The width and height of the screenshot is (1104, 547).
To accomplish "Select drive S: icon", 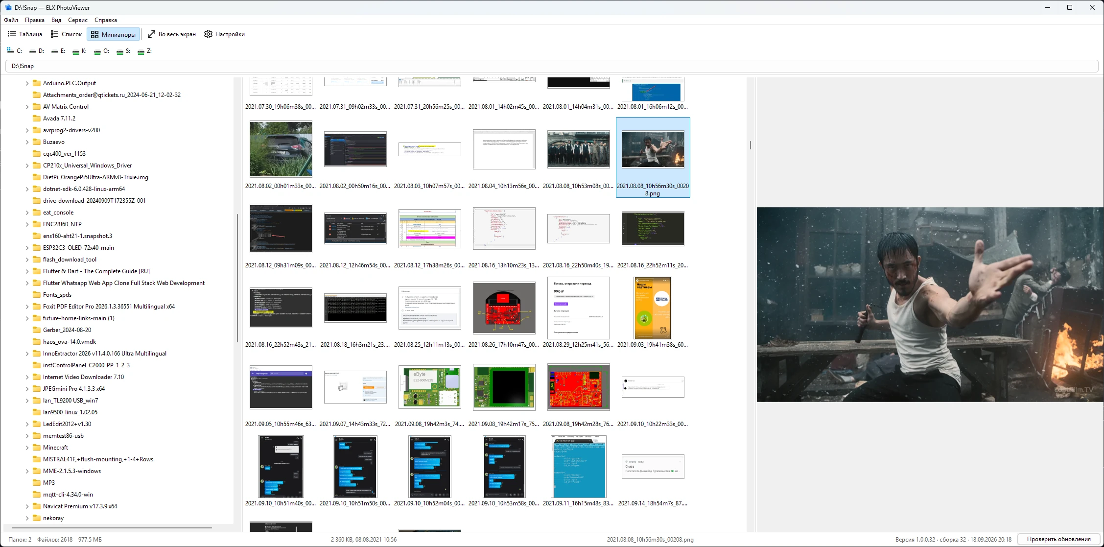I will pos(120,51).
